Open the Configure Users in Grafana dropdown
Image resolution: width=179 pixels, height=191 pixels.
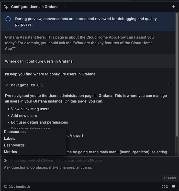coord(64,7)
